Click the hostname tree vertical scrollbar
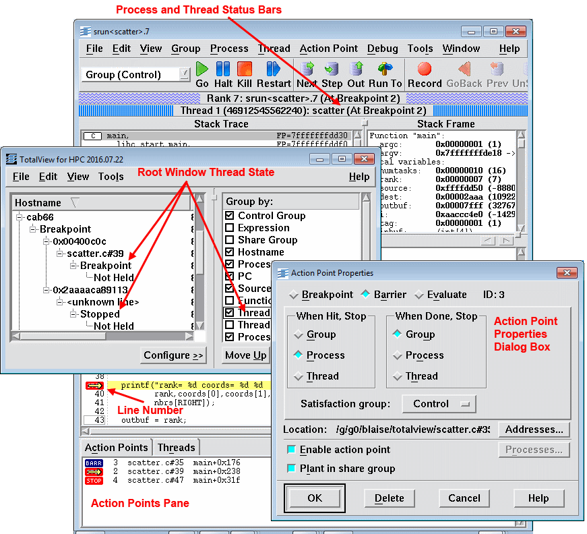Image resolution: width=587 pixels, height=534 pixels. (x=200, y=262)
